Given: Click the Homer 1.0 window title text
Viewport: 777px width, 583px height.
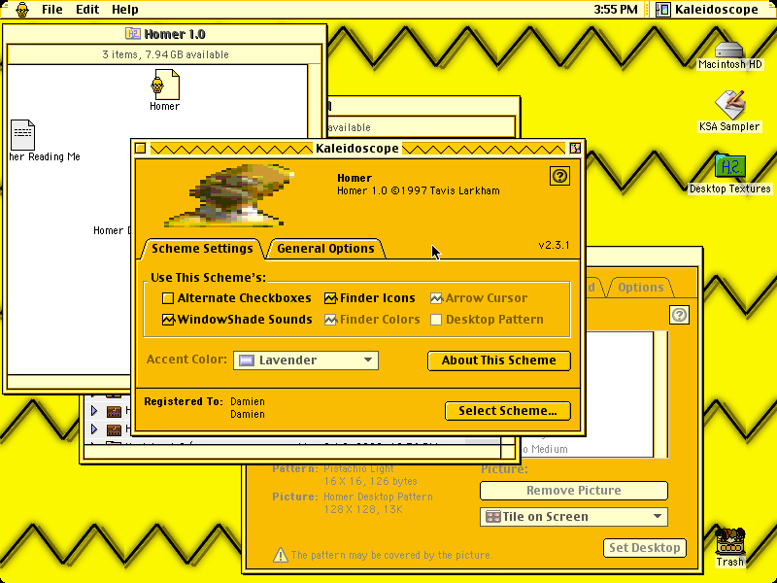Looking at the screenshot, I should click(x=175, y=34).
